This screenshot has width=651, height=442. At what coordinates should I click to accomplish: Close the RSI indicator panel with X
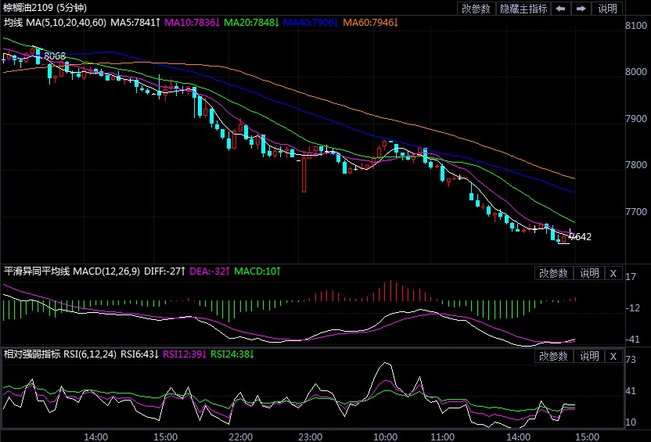613,356
